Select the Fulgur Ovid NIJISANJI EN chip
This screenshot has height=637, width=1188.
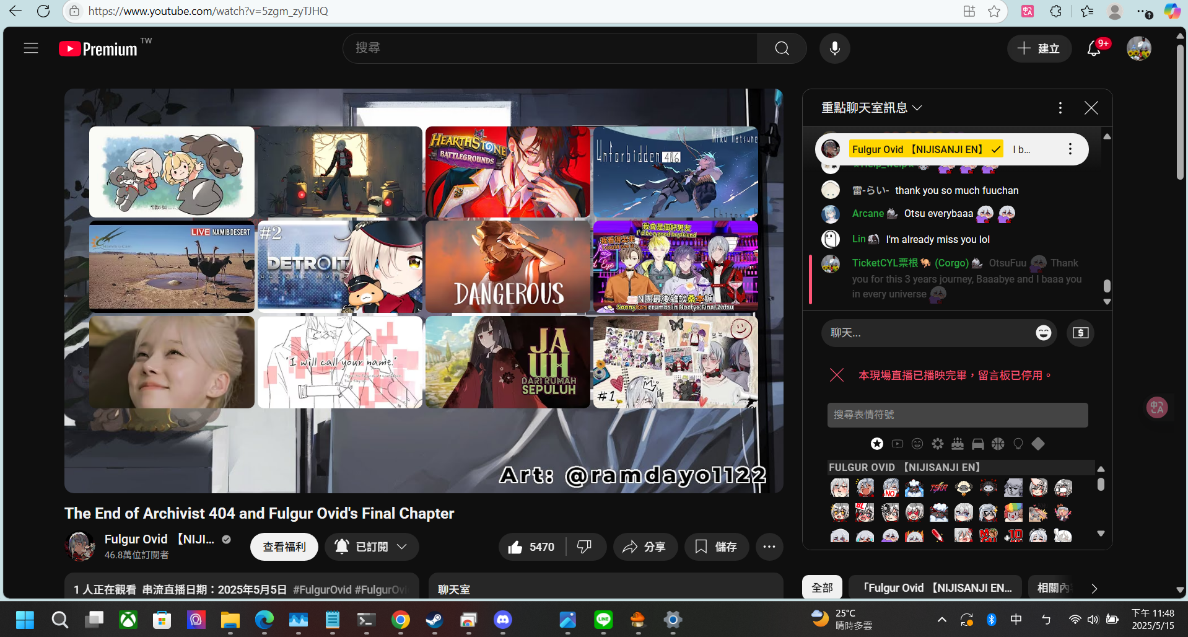[x=935, y=587]
